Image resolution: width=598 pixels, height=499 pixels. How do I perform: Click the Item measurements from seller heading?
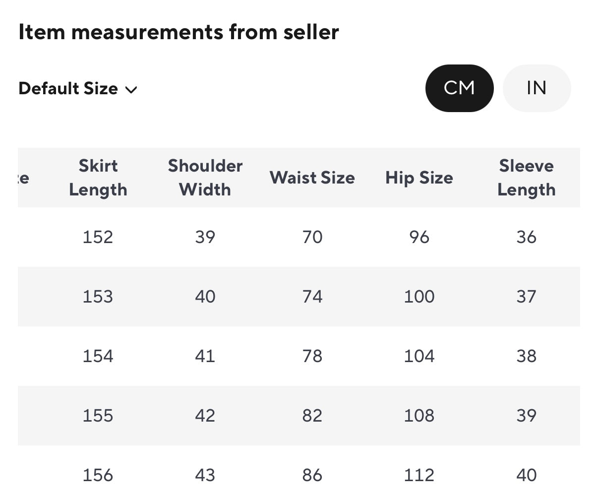click(179, 32)
